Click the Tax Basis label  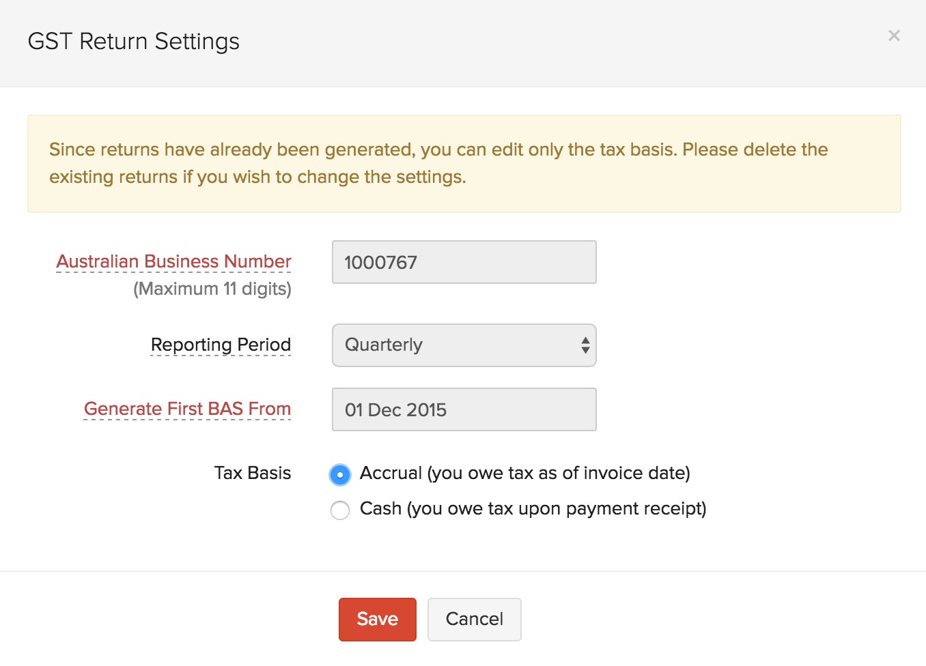[252, 473]
